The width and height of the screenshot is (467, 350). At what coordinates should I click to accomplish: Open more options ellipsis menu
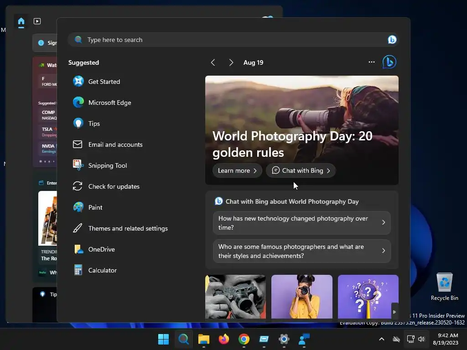[371, 62]
